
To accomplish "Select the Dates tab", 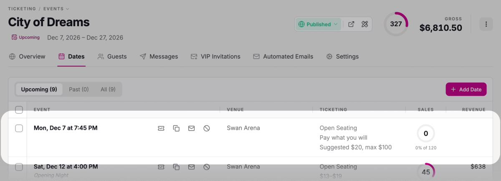I will click(x=71, y=57).
